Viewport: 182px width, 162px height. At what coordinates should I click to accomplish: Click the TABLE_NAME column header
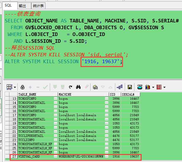37,94
